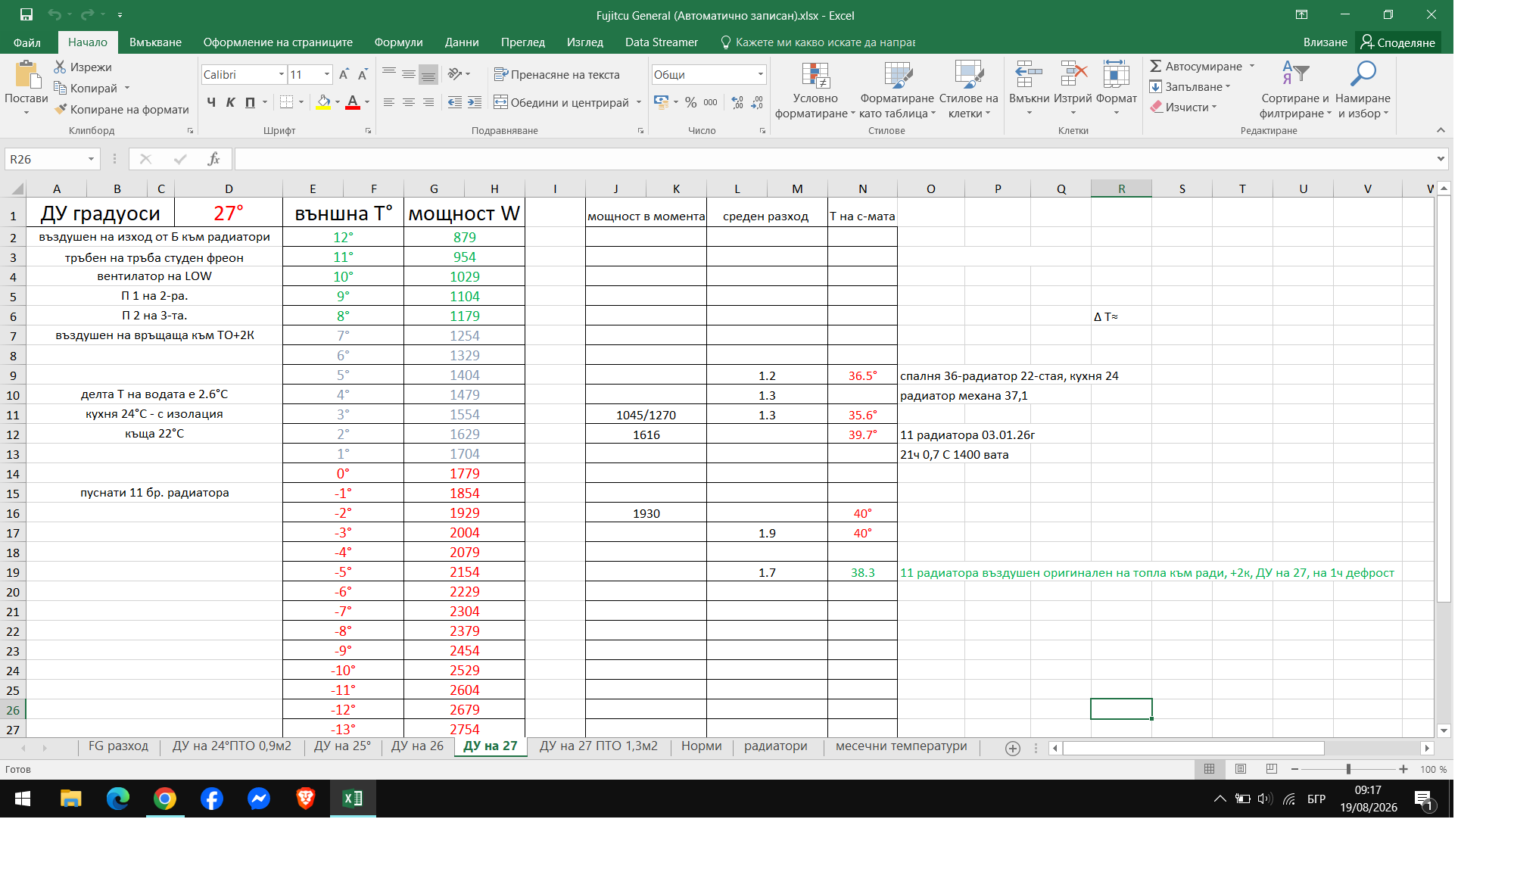
Task: Open the font size 11 dropdown
Action: pyautogui.click(x=327, y=74)
